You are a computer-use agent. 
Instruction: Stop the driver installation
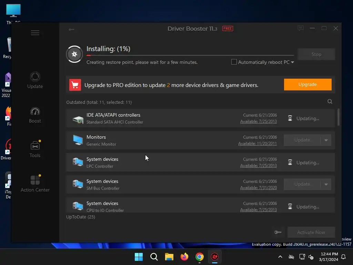tap(316, 54)
